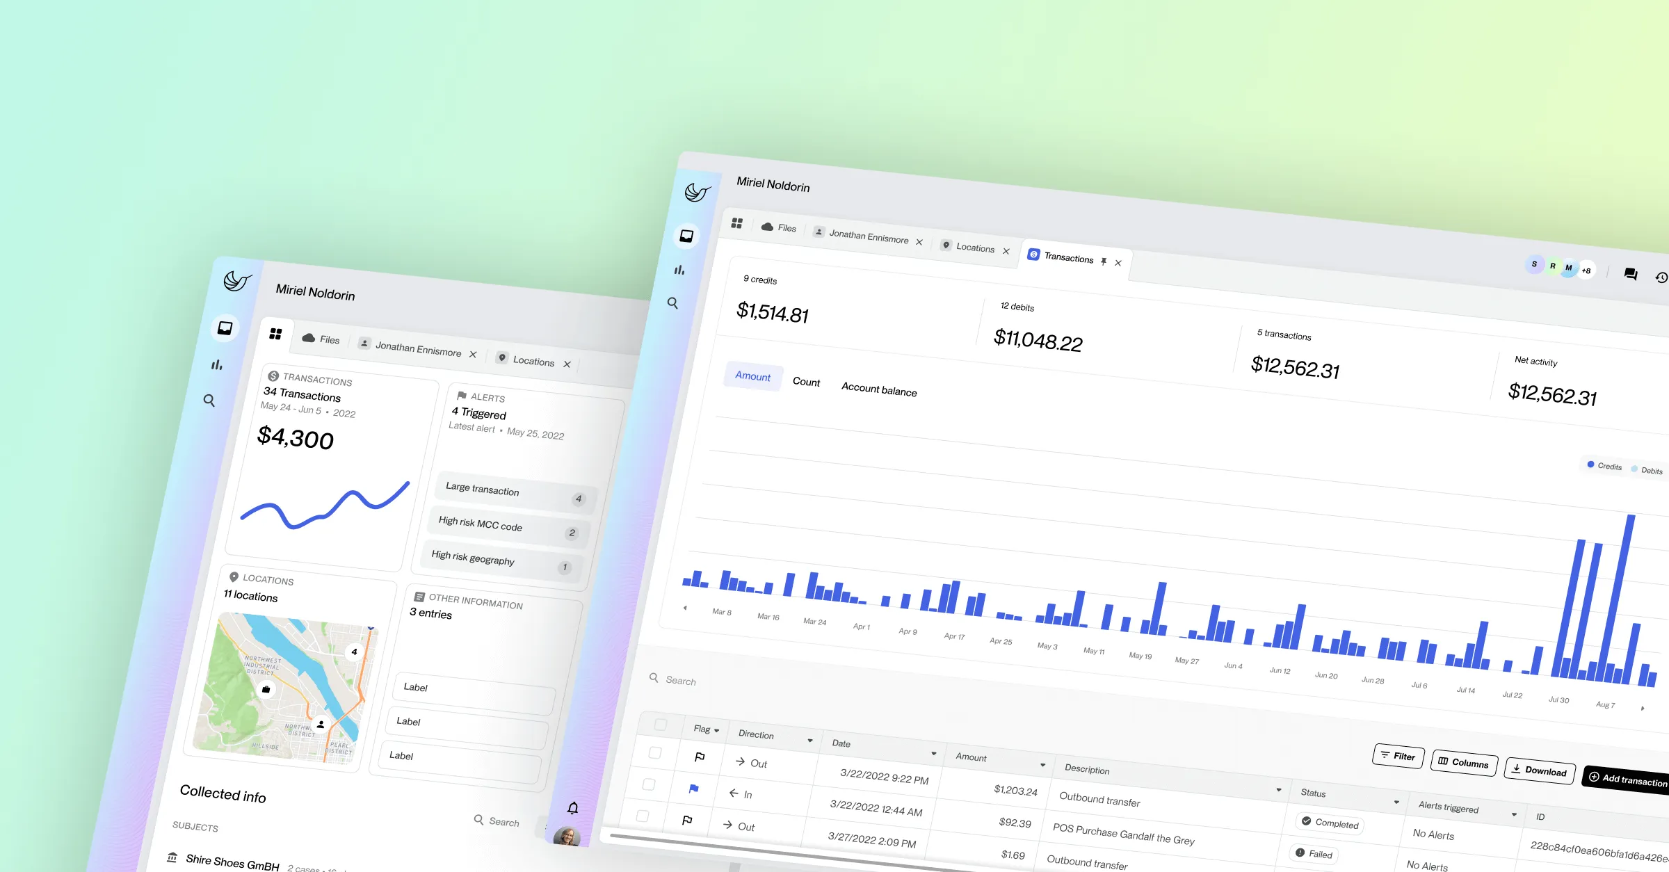Open the chat comments icon
The width and height of the screenshot is (1669, 872).
1630,274
